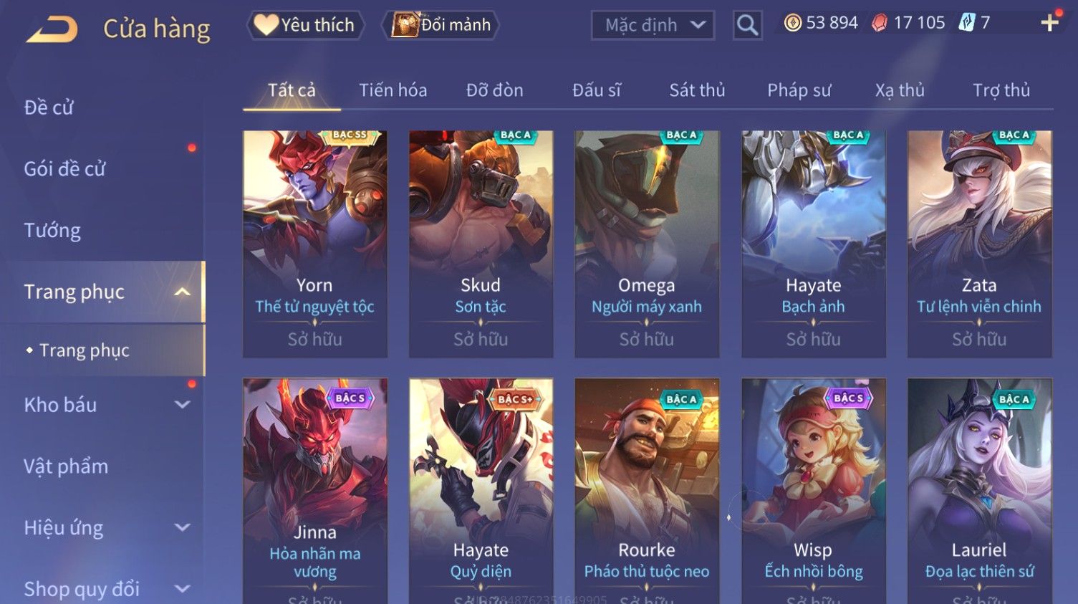Viewport: 1078px width, 604px height.
Task: Go back using the golden arrow icon
Action: (x=52, y=29)
